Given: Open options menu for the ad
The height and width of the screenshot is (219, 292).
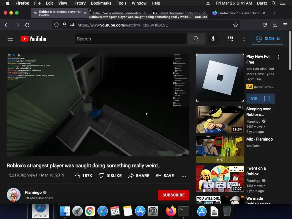Looking at the screenshot, I should pyautogui.click(x=278, y=57).
